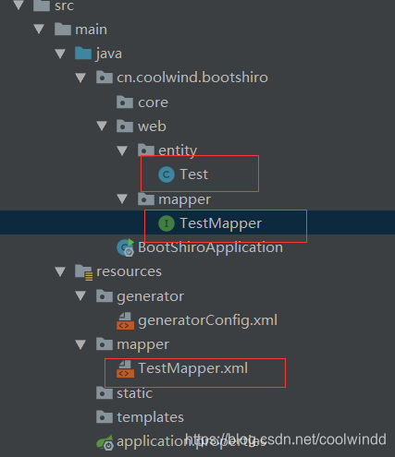Viewport: 395px width, 457px height.
Task: Click the static folder icon
Action: [x=105, y=392]
